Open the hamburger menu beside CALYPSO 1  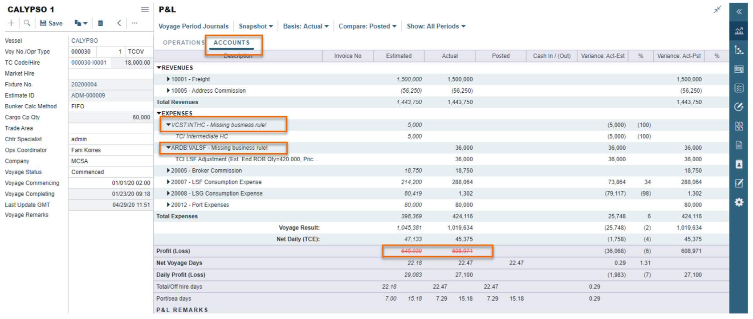145,9
